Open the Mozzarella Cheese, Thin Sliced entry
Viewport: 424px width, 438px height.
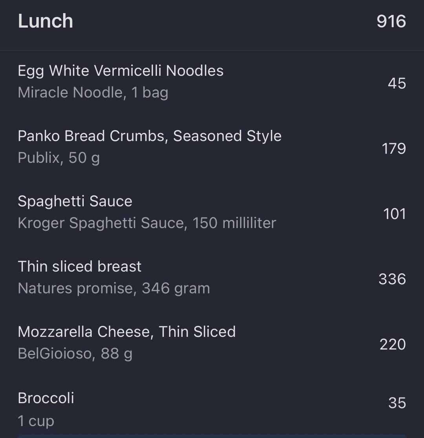(127, 332)
